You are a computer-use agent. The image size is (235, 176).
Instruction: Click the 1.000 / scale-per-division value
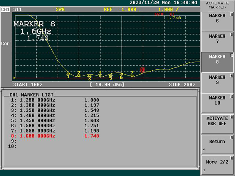coord(168,9)
